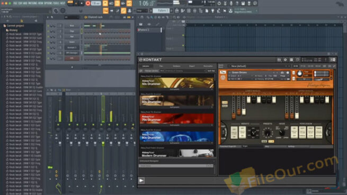Click the selected green mixer track fader
Viewport: 347px width, 195px height.
[103, 144]
